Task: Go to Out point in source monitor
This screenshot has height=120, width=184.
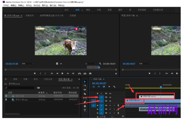Action: pyautogui.click(x=73, y=73)
